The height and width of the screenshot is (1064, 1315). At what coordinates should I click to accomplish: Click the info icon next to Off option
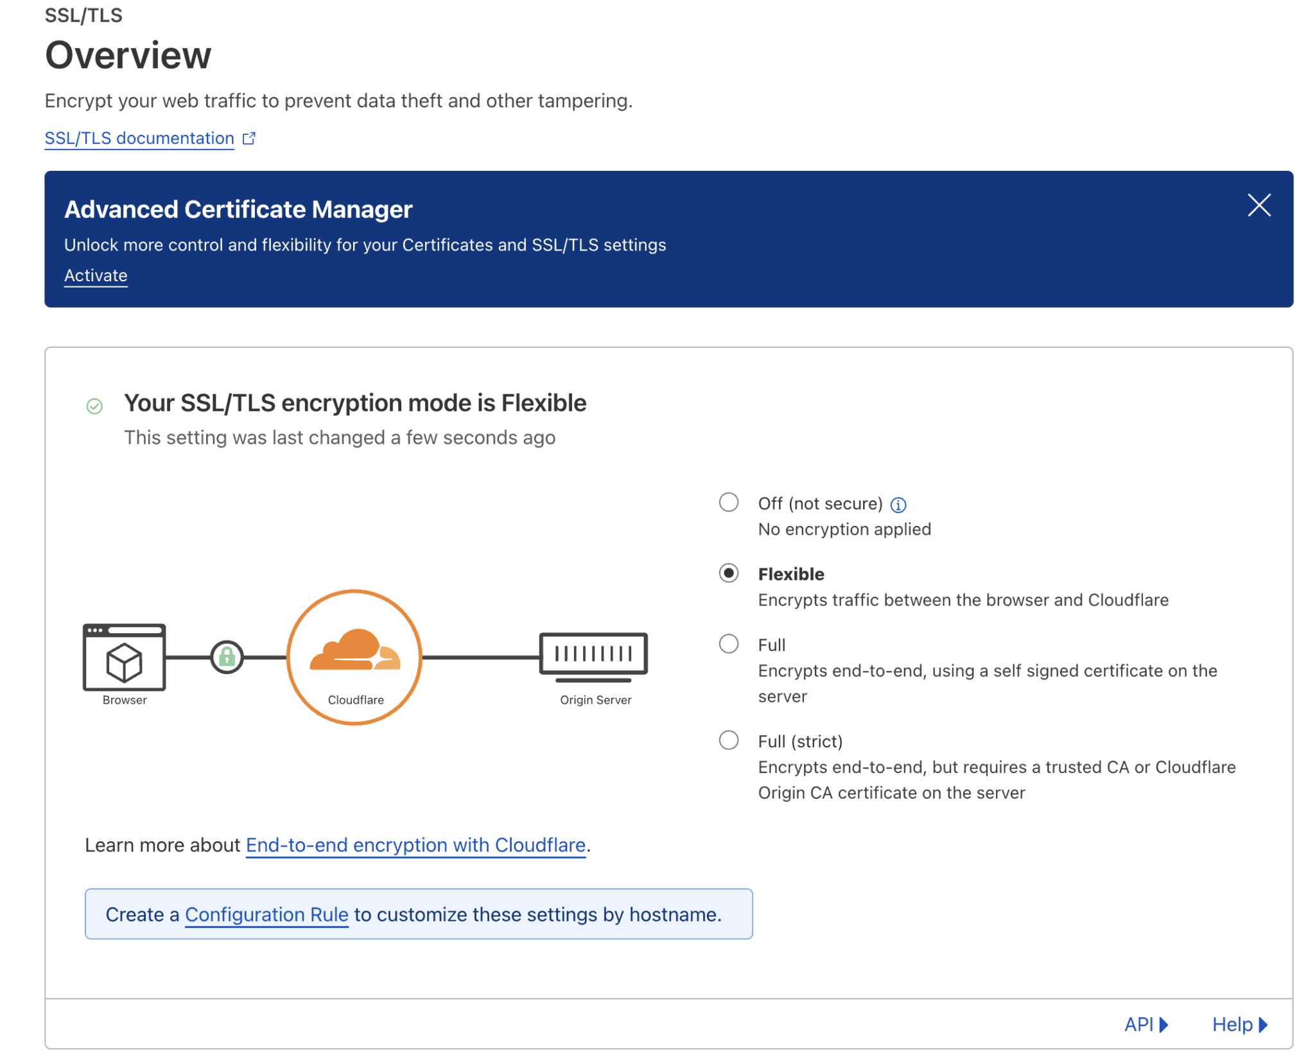pos(898,504)
